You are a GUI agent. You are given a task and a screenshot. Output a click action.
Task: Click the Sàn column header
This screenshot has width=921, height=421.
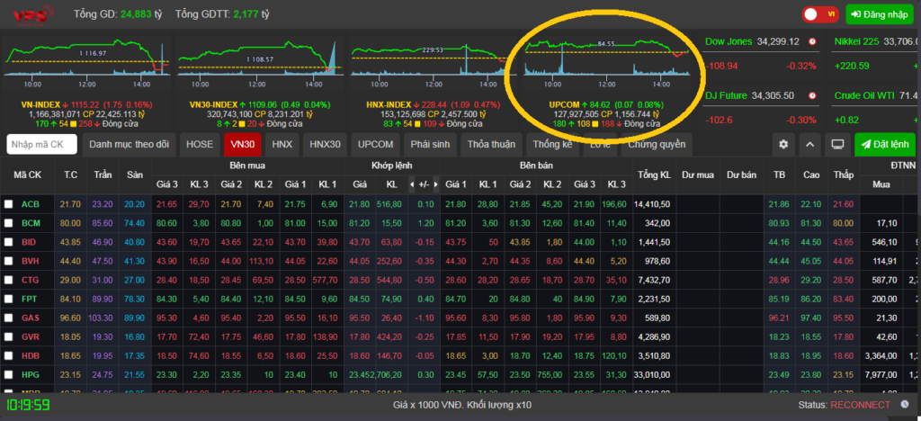(135, 175)
